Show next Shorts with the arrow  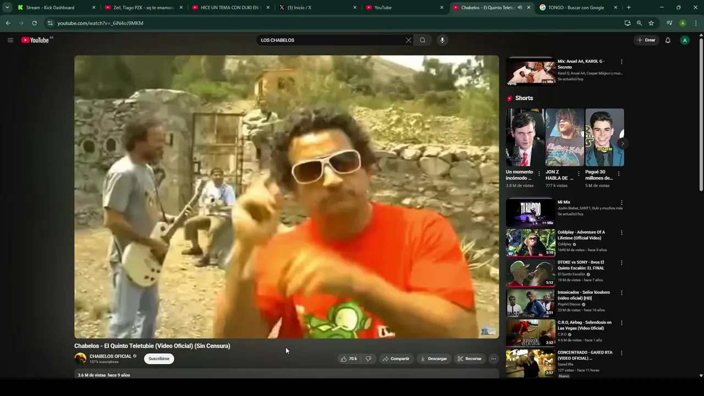point(622,144)
